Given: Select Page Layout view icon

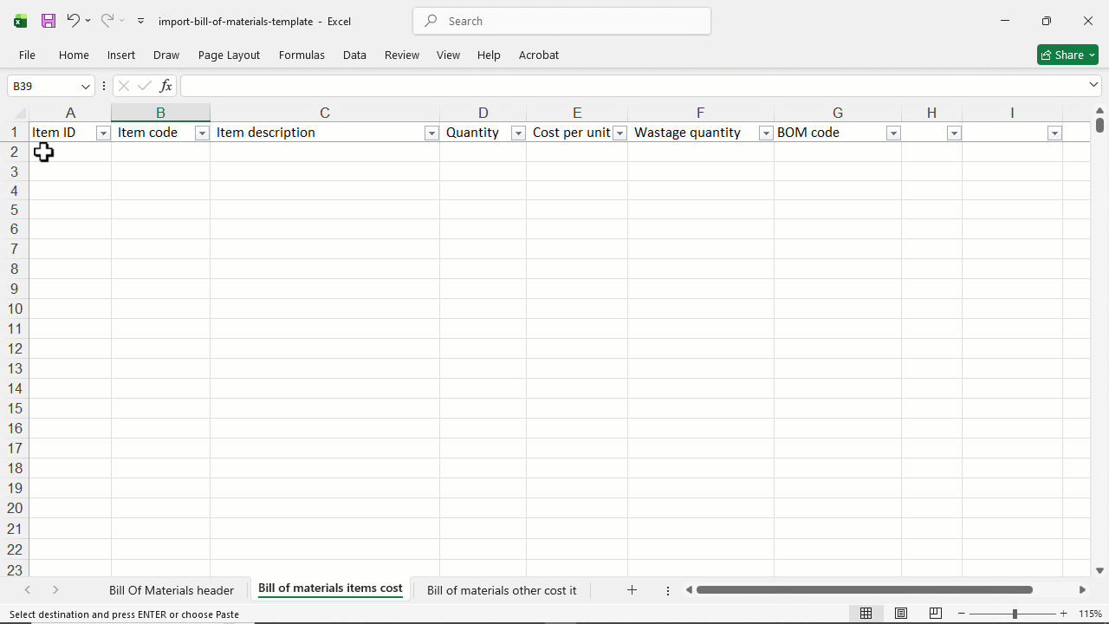Looking at the screenshot, I should (x=901, y=614).
